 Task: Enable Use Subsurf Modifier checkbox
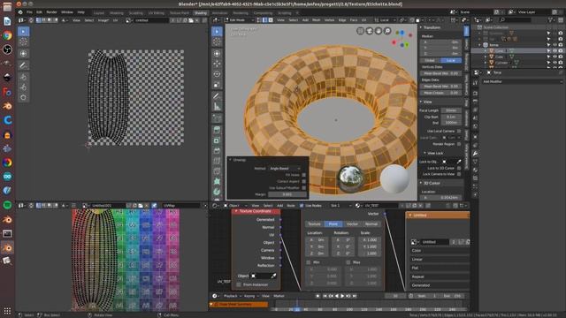click(x=303, y=188)
